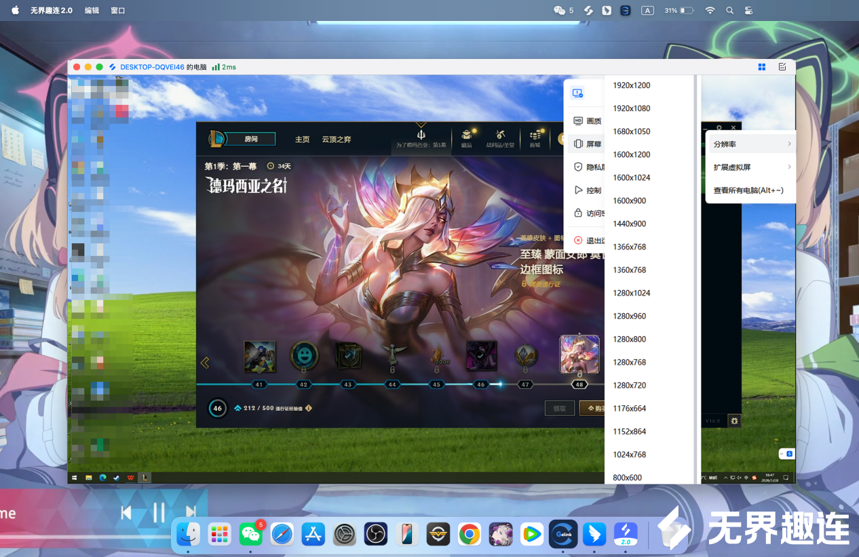
Task: Click the red 退出 exit connection button
Action: pos(588,241)
